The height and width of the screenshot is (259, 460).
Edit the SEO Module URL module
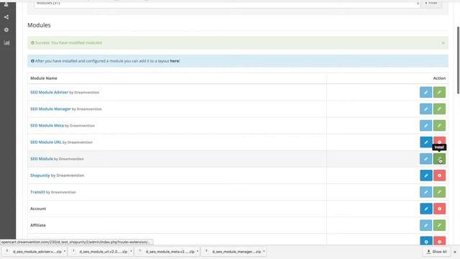tap(425, 142)
